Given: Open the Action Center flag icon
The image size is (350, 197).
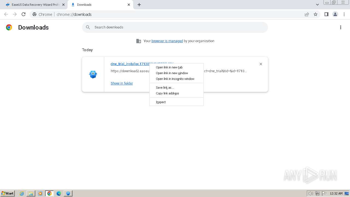Looking at the screenshot, I should 324,193.
